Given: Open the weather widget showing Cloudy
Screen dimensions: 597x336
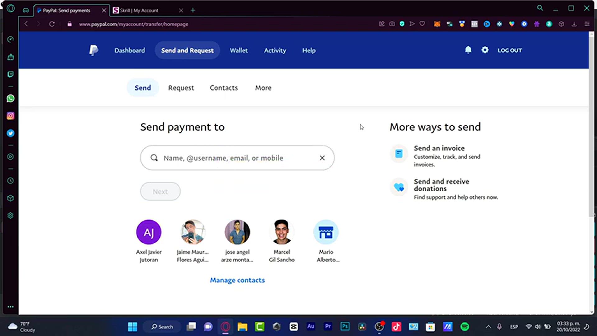Looking at the screenshot, I should 21,327.
